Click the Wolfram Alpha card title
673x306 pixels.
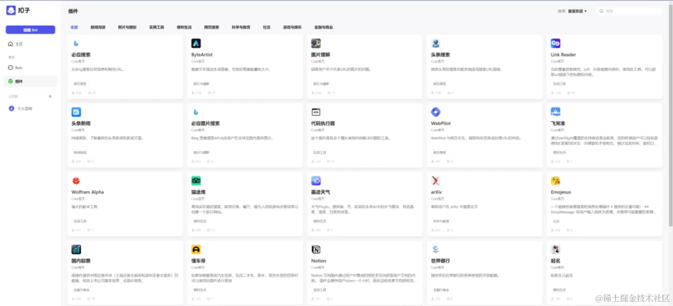(x=87, y=192)
